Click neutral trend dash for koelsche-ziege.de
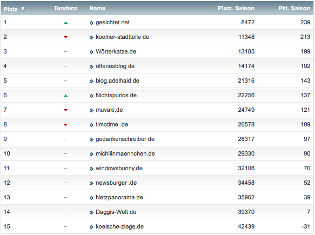Screen dimensions: 315x235 65,226
